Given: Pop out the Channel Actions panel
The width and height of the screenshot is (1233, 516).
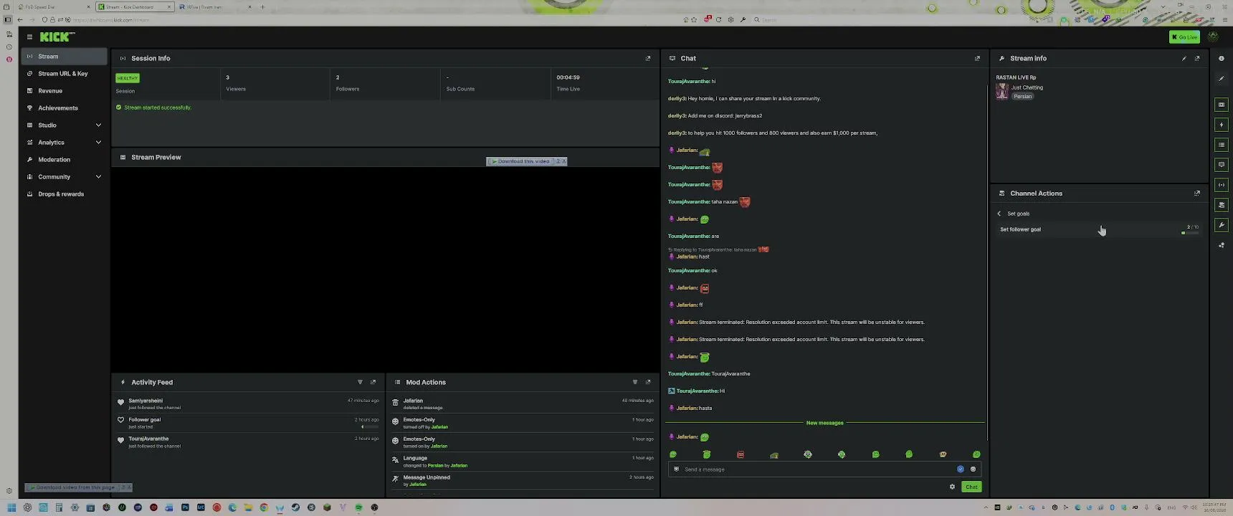Looking at the screenshot, I should [1197, 193].
